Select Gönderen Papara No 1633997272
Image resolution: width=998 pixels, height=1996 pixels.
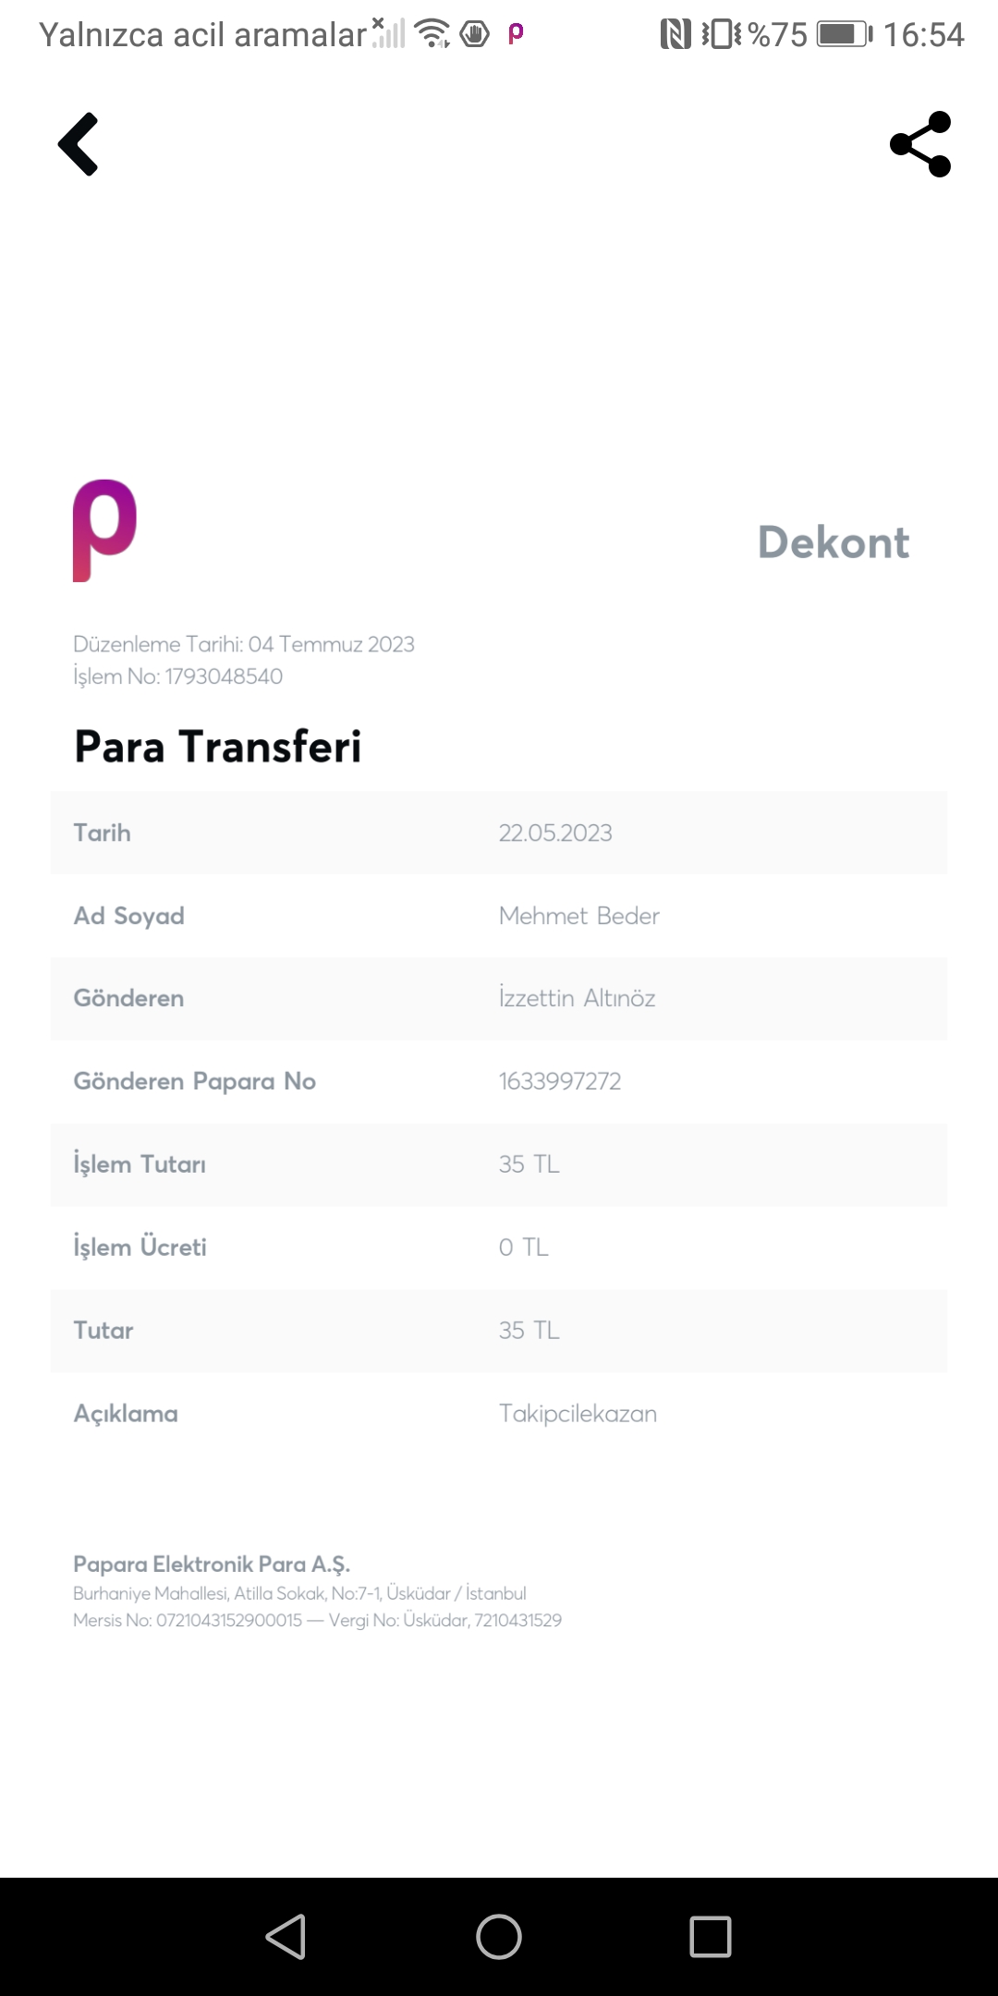click(x=499, y=1081)
